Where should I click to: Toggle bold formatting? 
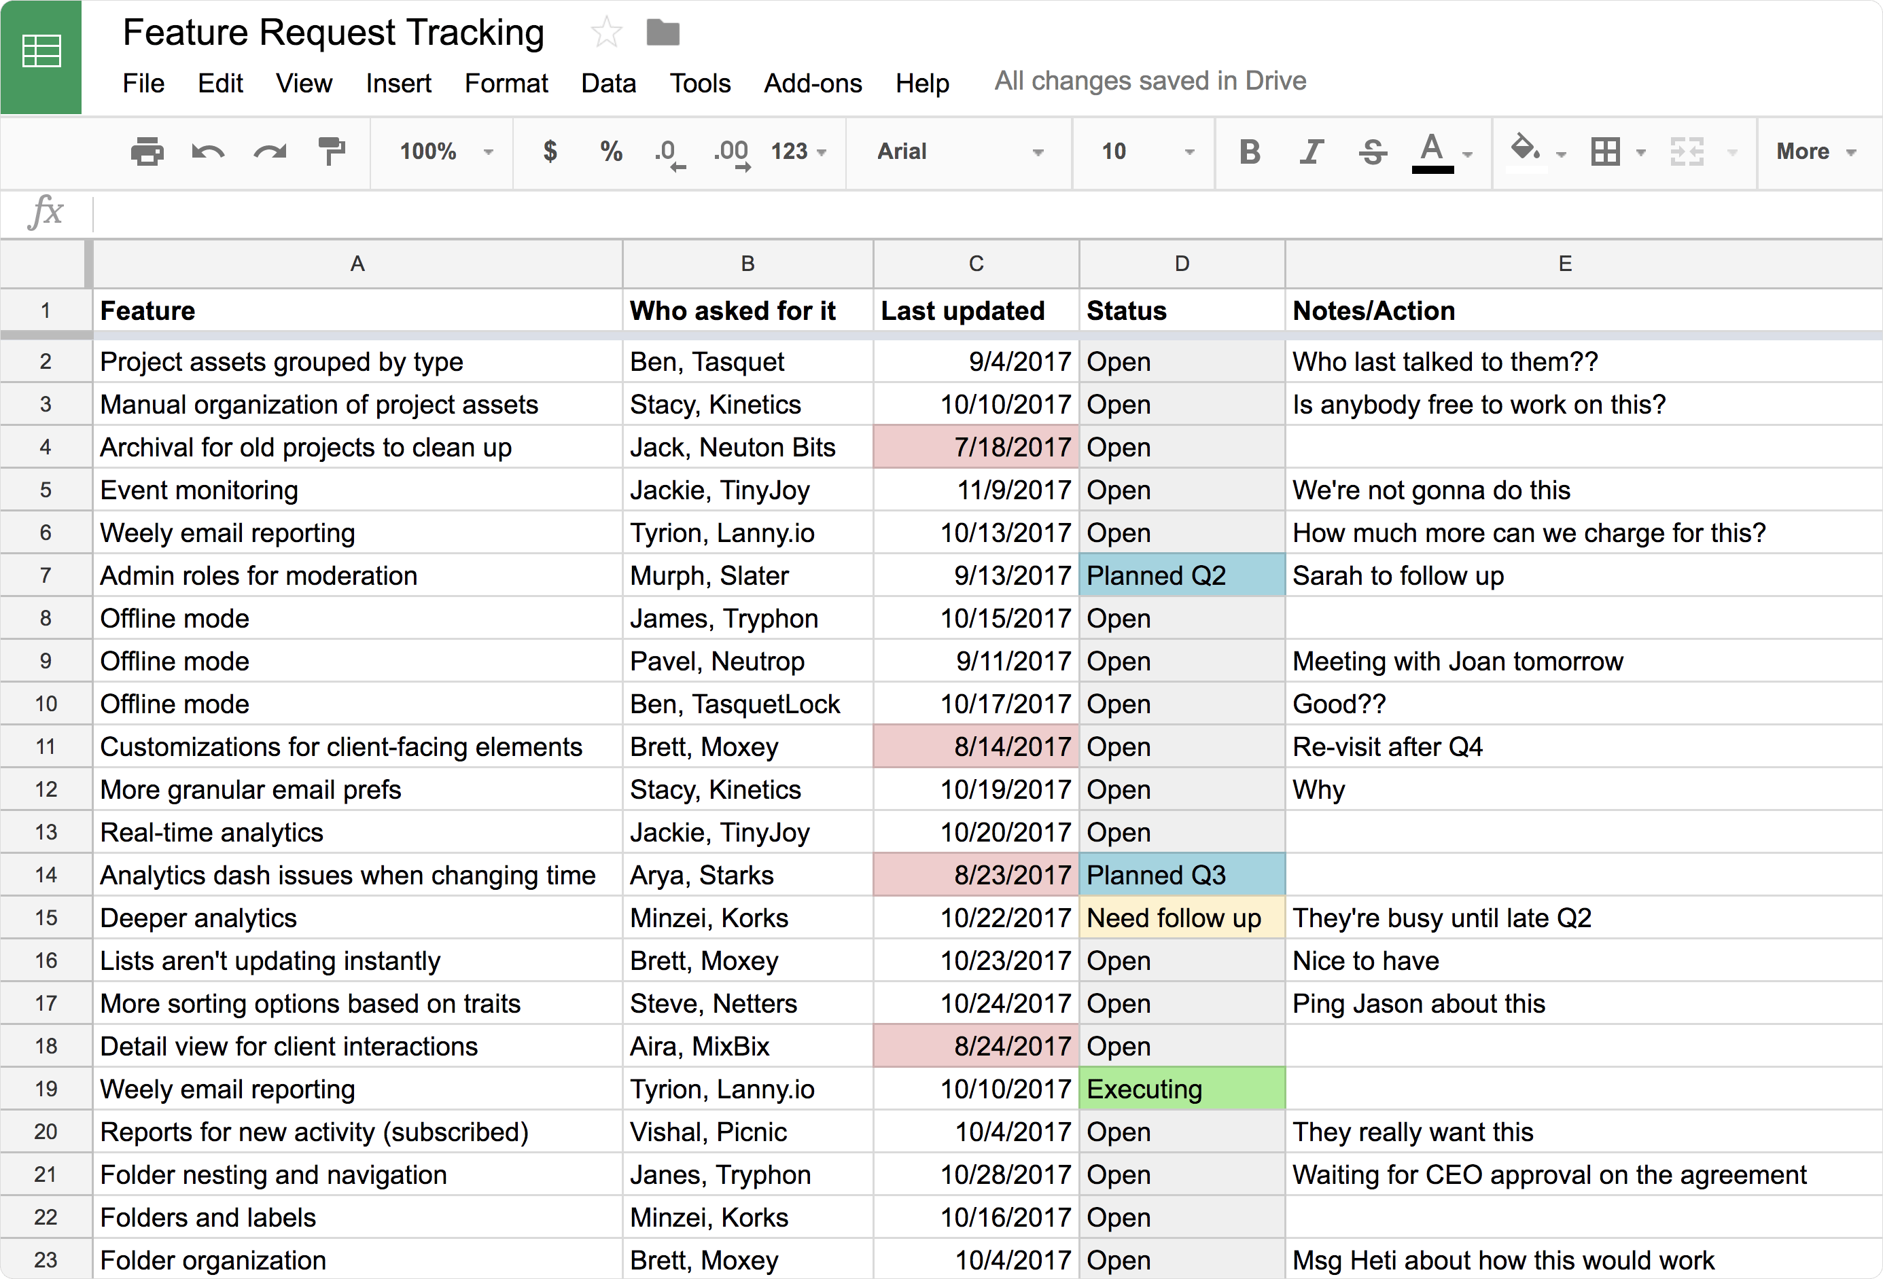[1250, 151]
